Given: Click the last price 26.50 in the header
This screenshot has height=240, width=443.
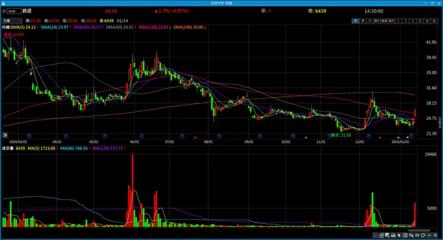Looking at the screenshot, I should pyautogui.click(x=111, y=11).
